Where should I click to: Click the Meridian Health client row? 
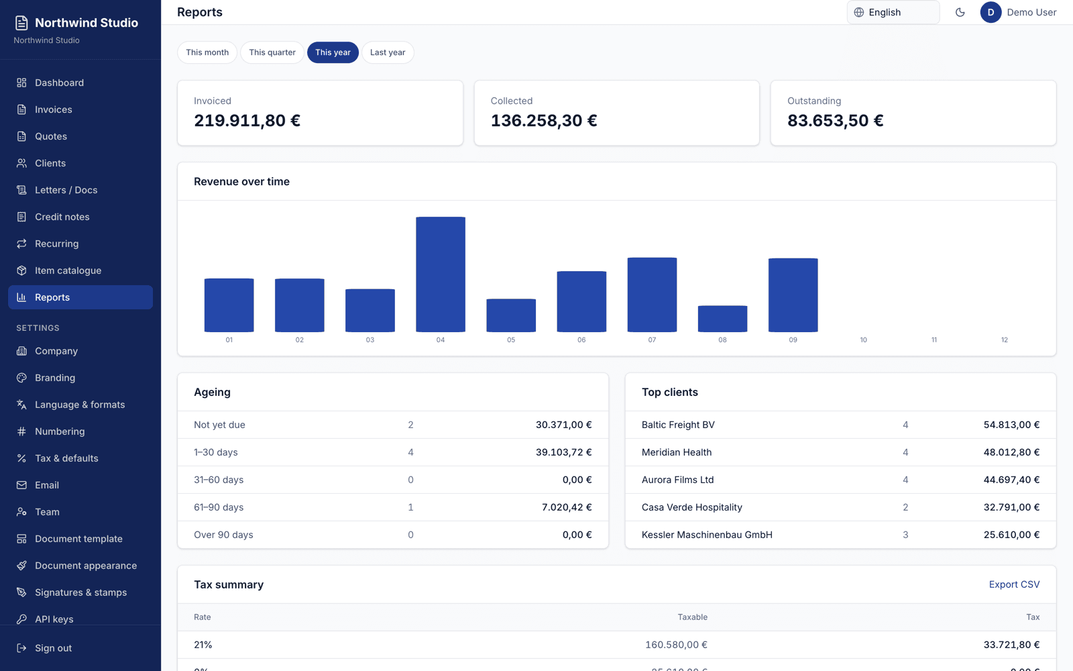[x=840, y=452]
